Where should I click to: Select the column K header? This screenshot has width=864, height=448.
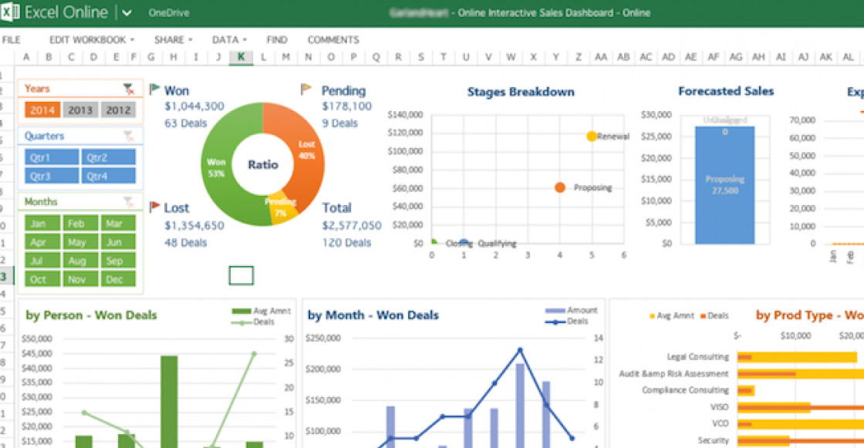point(241,57)
